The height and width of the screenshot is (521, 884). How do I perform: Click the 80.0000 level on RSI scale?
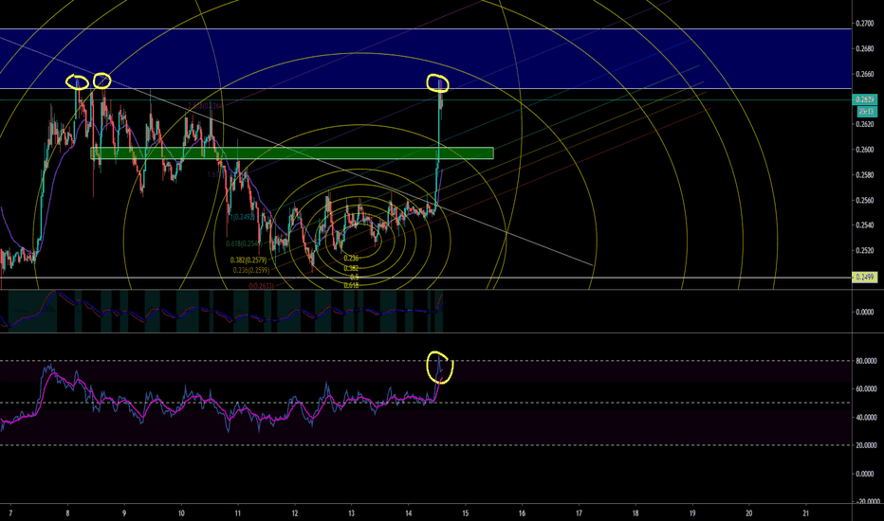click(866, 361)
